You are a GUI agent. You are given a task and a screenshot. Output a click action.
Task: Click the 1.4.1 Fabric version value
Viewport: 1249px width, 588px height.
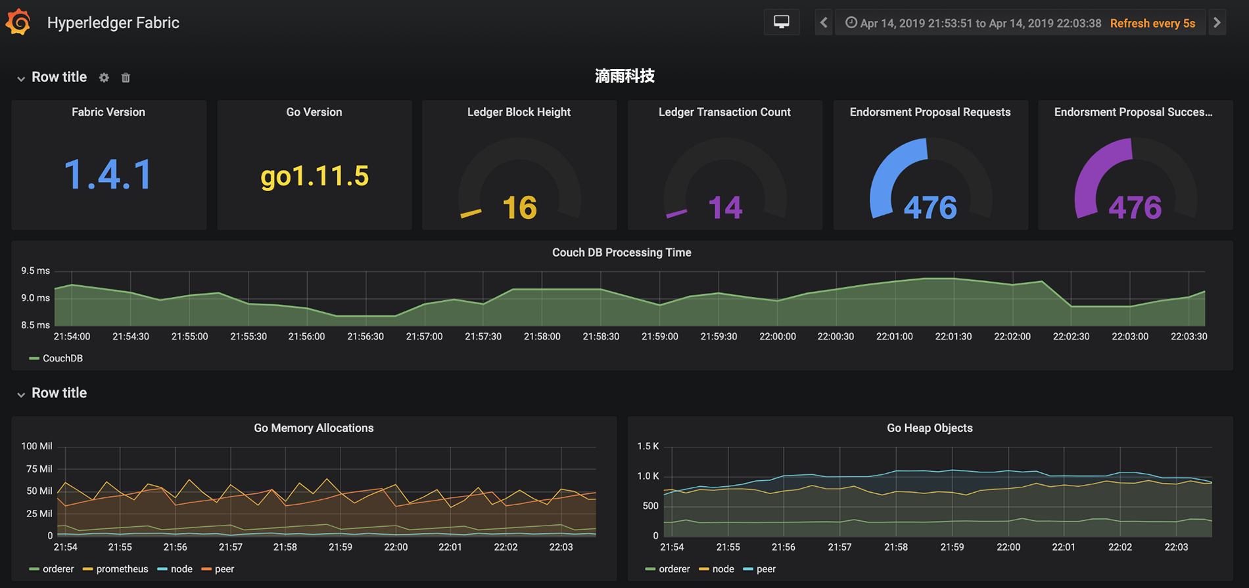pos(108,175)
